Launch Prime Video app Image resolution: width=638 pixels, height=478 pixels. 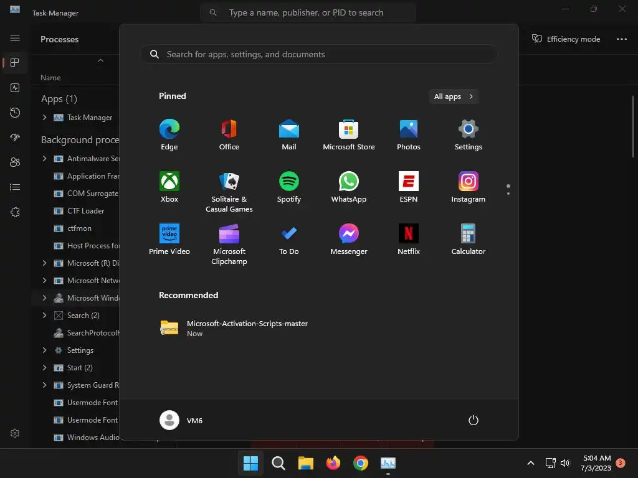169,240
